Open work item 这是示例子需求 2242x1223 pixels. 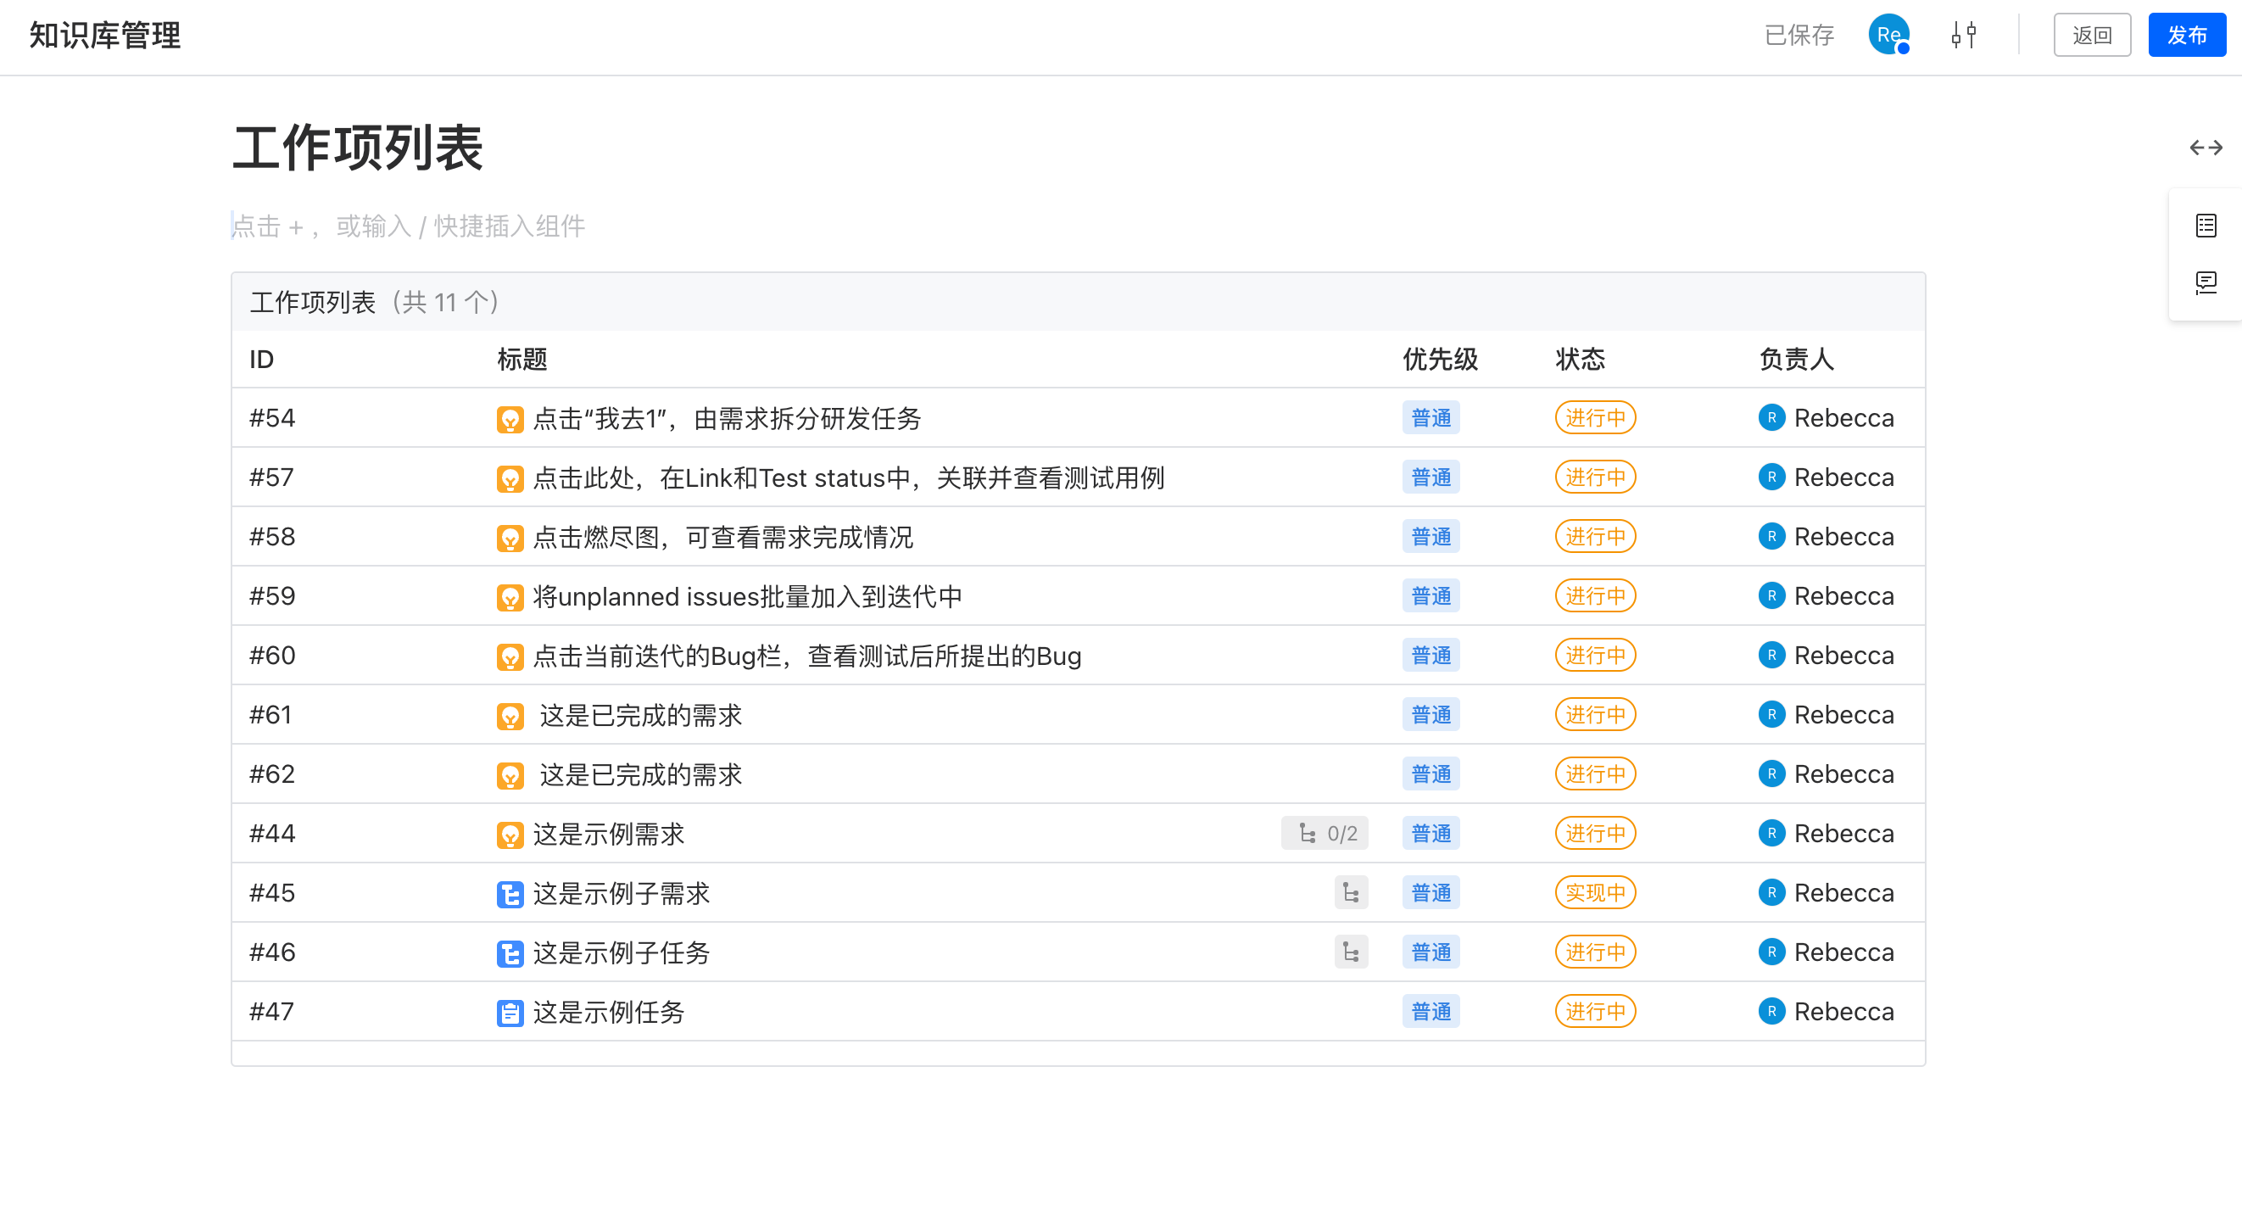[622, 893]
